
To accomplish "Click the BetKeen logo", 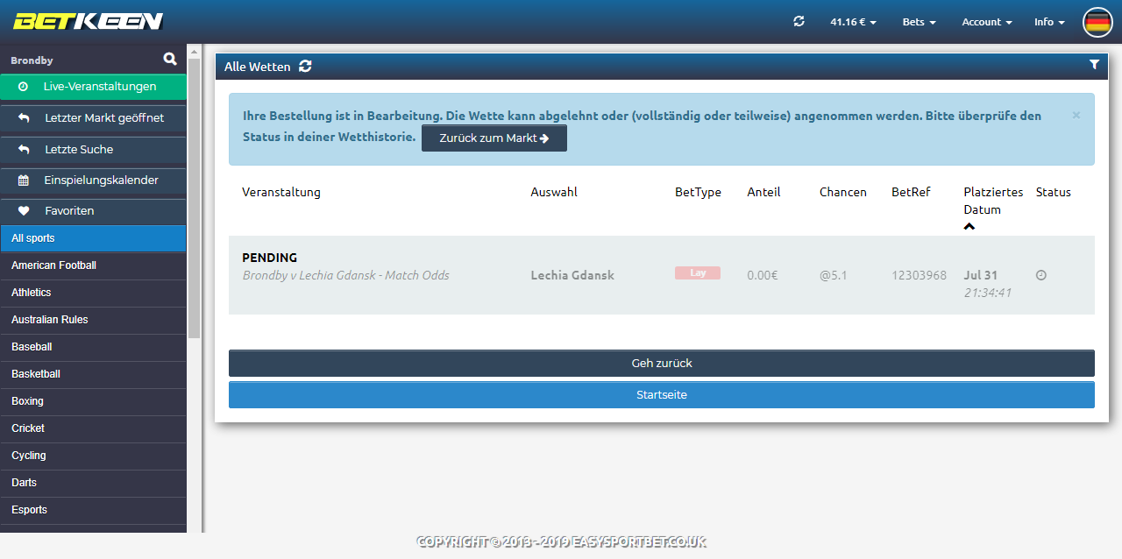I will [x=88, y=22].
